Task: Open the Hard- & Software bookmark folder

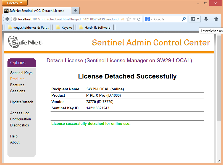Action: (95, 27)
